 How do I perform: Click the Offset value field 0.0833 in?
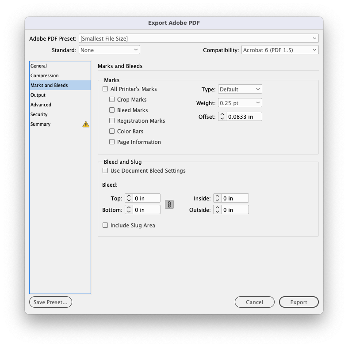tap(244, 117)
